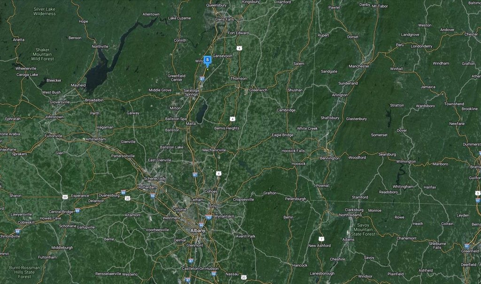Click the blue S location marker
This screenshot has width=481, height=284.
point(207,61)
